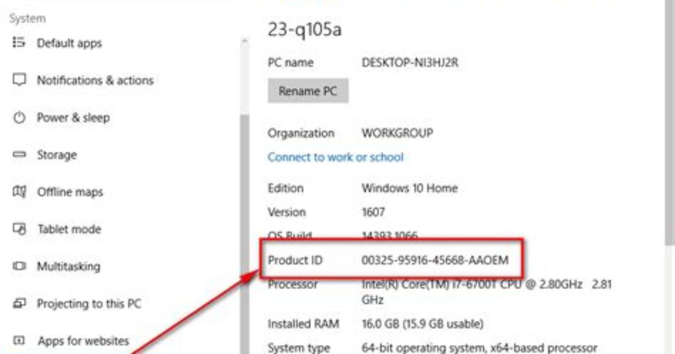675x354 pixels.
Task: Click the Power & sleep power icon
Action: 19,117
